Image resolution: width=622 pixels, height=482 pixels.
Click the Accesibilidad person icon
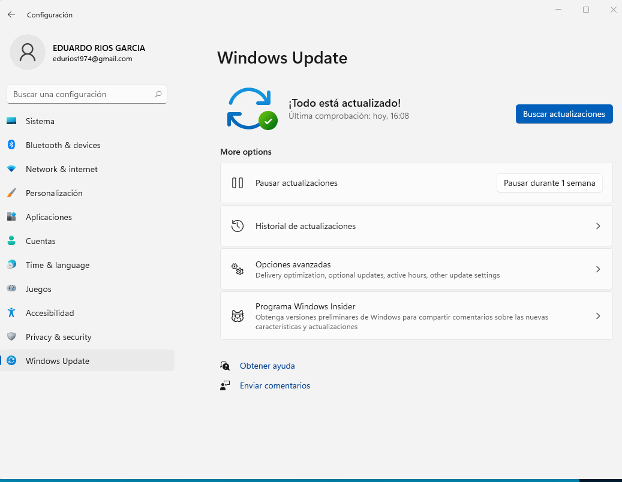(11, 313)
